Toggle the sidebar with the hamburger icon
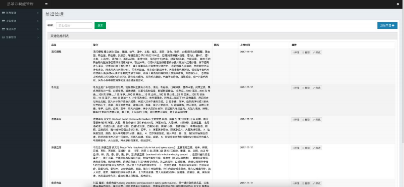The width and height of the screenshot is (404, 187). [46, 4]
